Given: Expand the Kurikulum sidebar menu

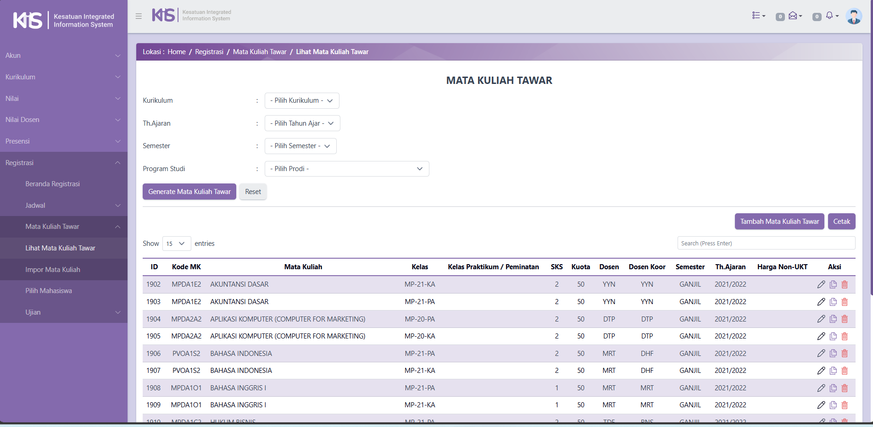Looking at the screenshot, I should tap(63, 77).
